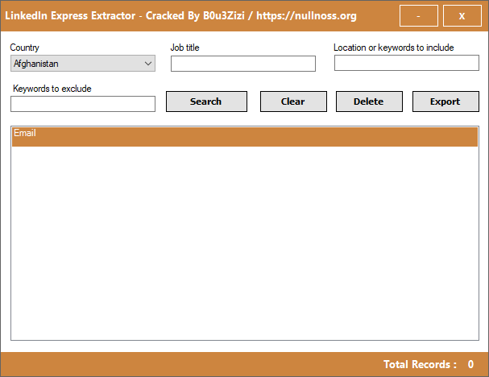Minimize the window with the dash button

click(x=419, y=15)
